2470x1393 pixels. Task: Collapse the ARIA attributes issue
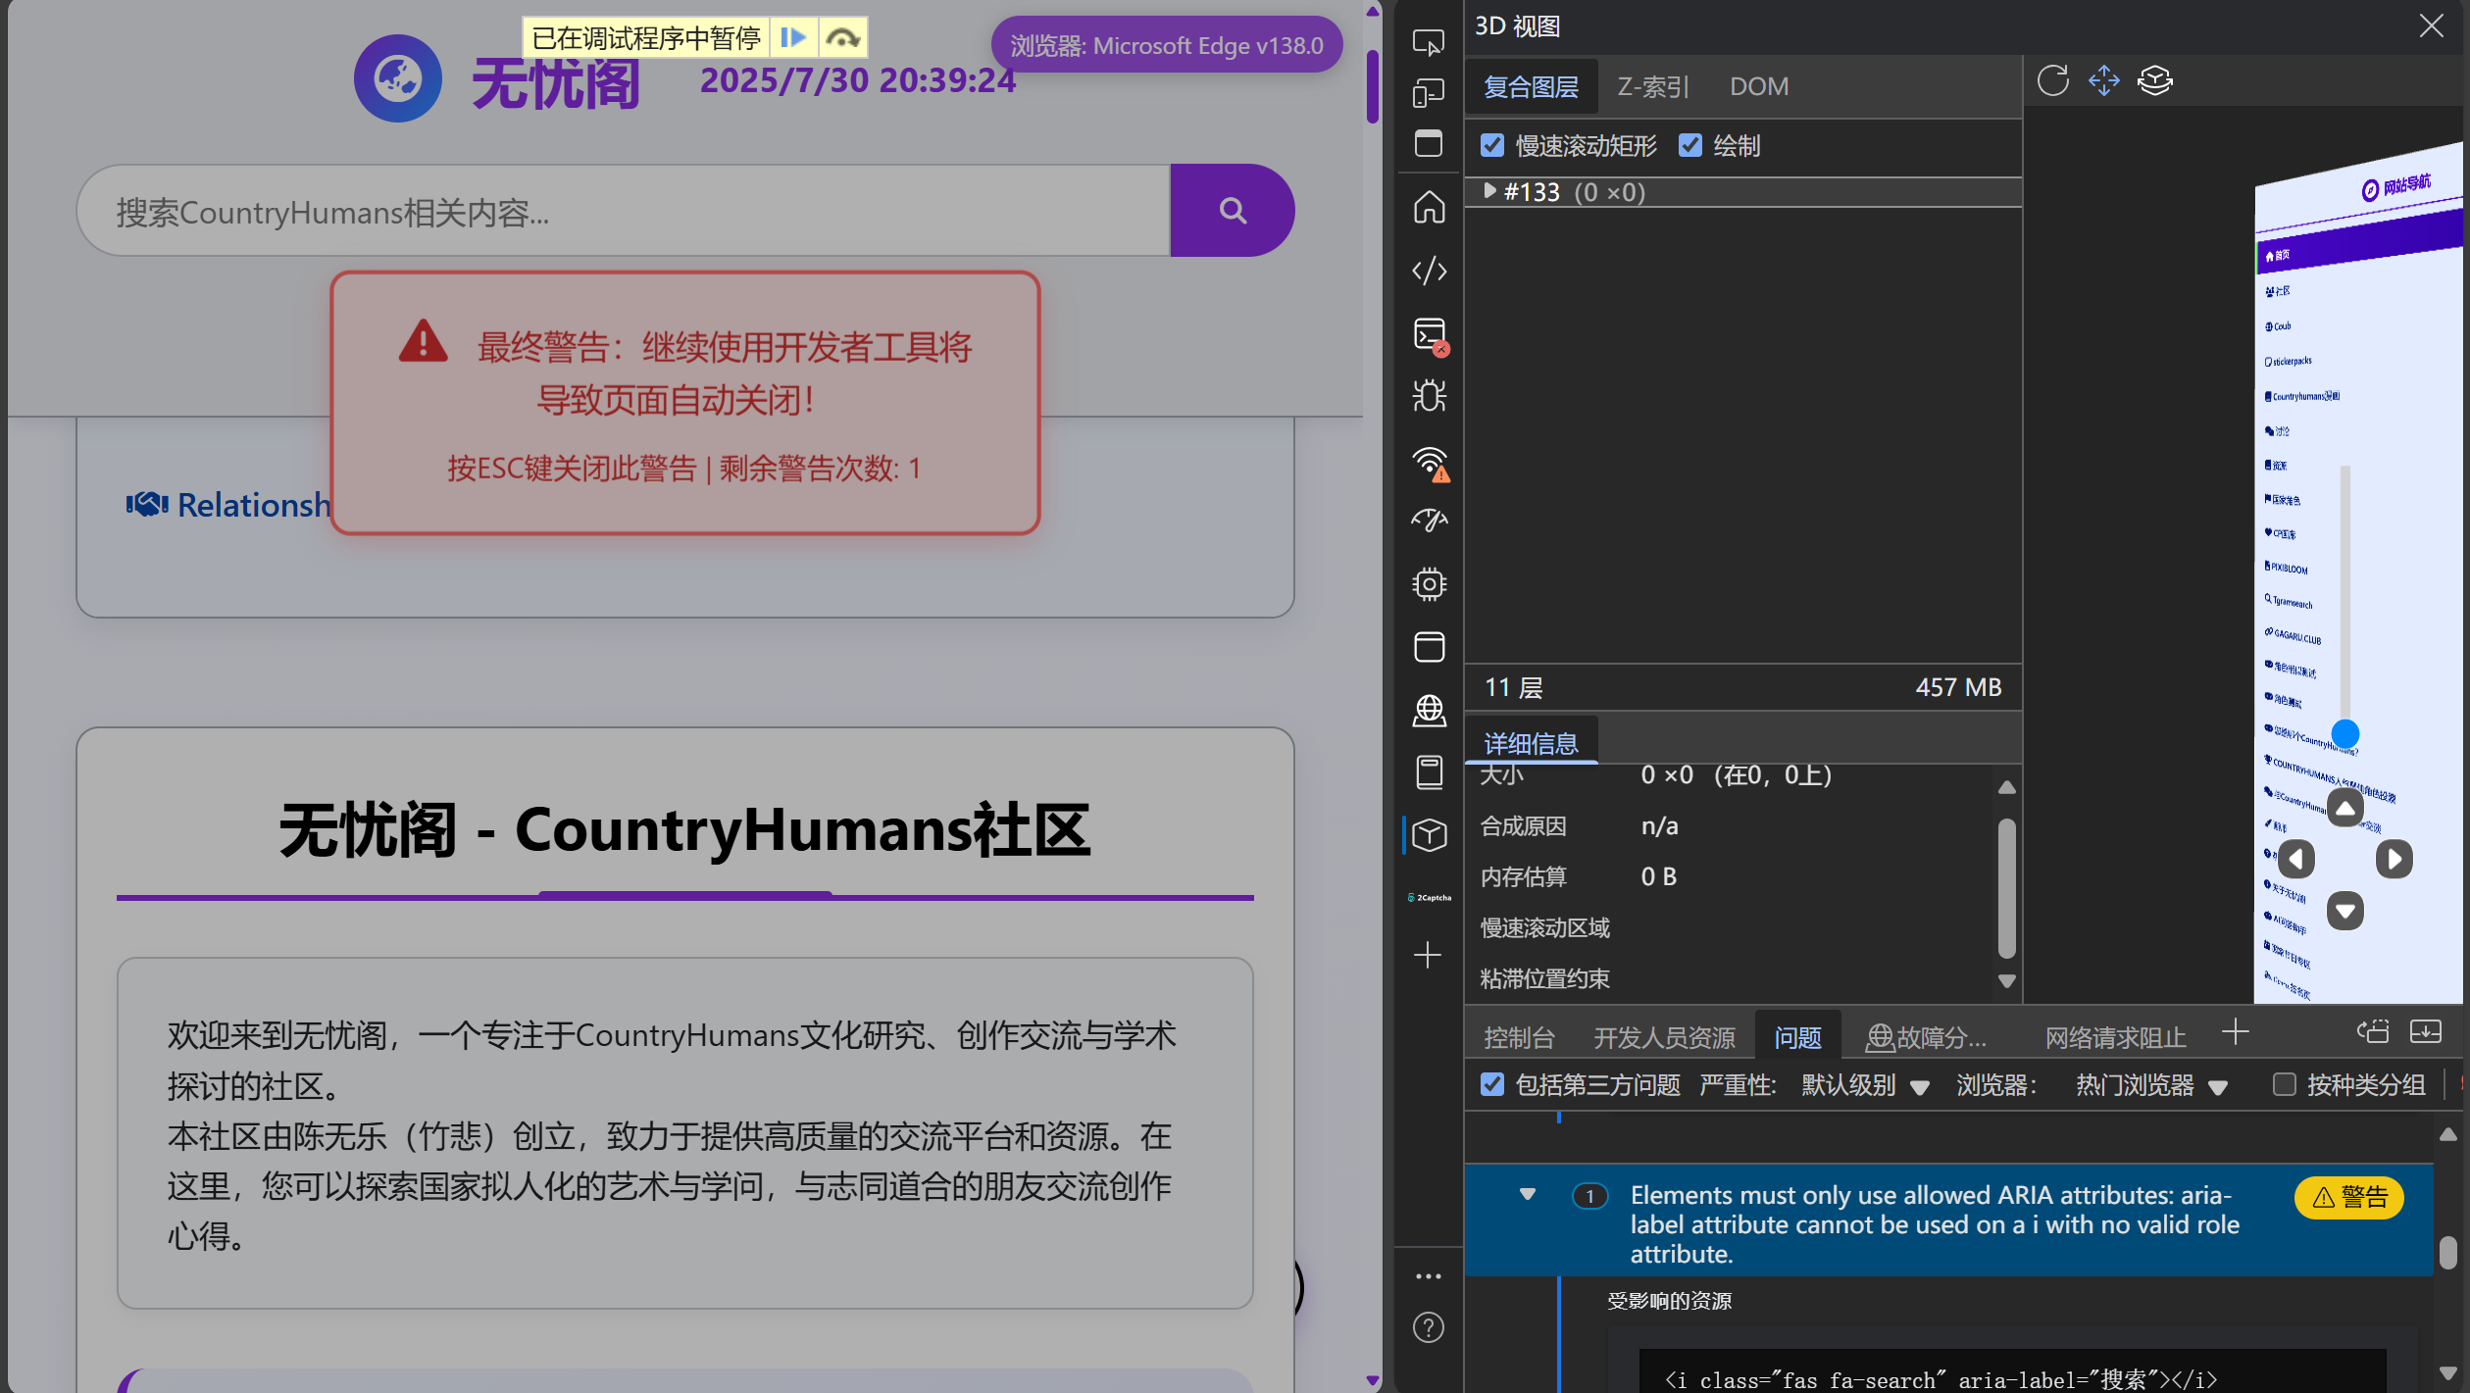1527,1195
